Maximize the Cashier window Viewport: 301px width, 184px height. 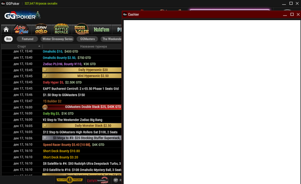click(292, 14)
